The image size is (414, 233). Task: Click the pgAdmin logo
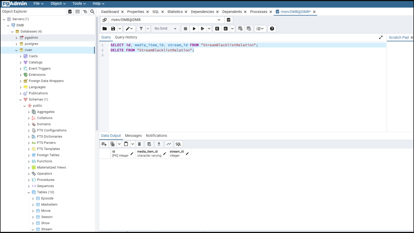click(14, 4)
